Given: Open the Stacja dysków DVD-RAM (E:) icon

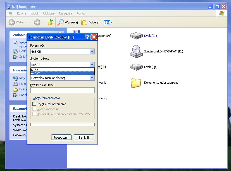Looking at the screenshot, I should [136, 52].
